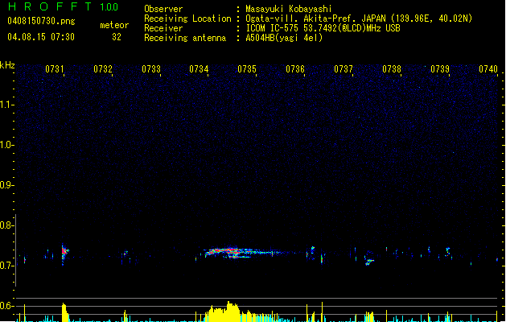Click the date stamp 04.08.15 07:30
Viewport: 506px width, 322px height.
coord(41,37)
